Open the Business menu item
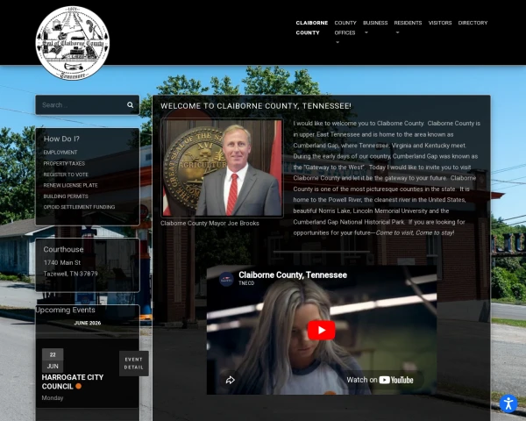Viewport: 526px width, 421px height. [x=375, y=23]
